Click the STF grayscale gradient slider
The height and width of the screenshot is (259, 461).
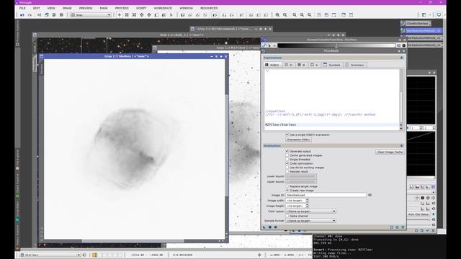point(336,45)
